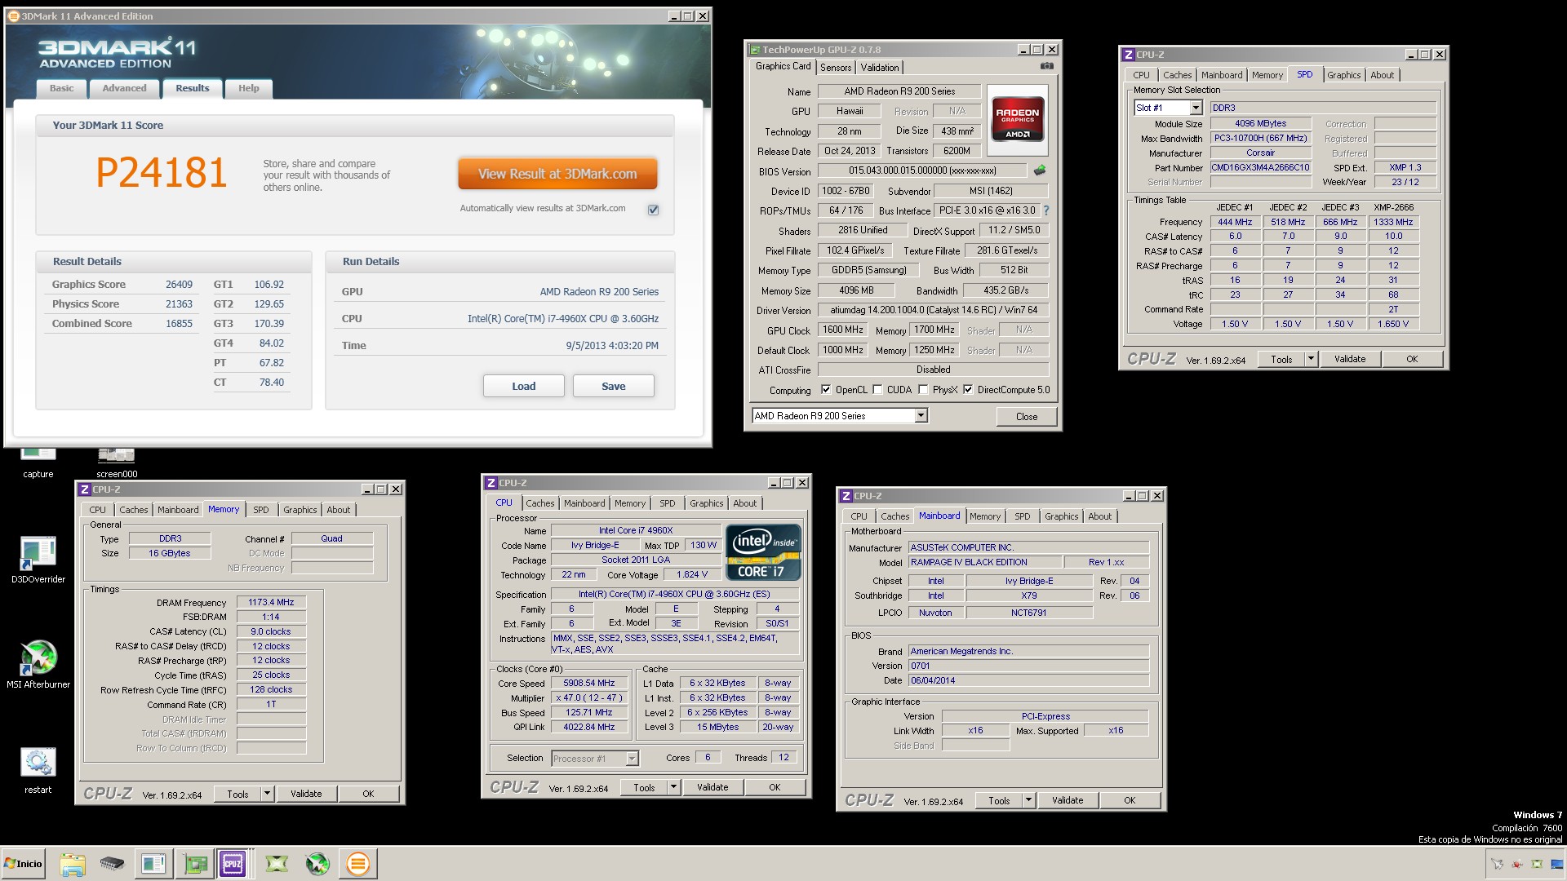This screenshot has height=881, width=1567.
Task: Activate the GPU-Z graphics card taskbar button
Action: coord(196,864)
